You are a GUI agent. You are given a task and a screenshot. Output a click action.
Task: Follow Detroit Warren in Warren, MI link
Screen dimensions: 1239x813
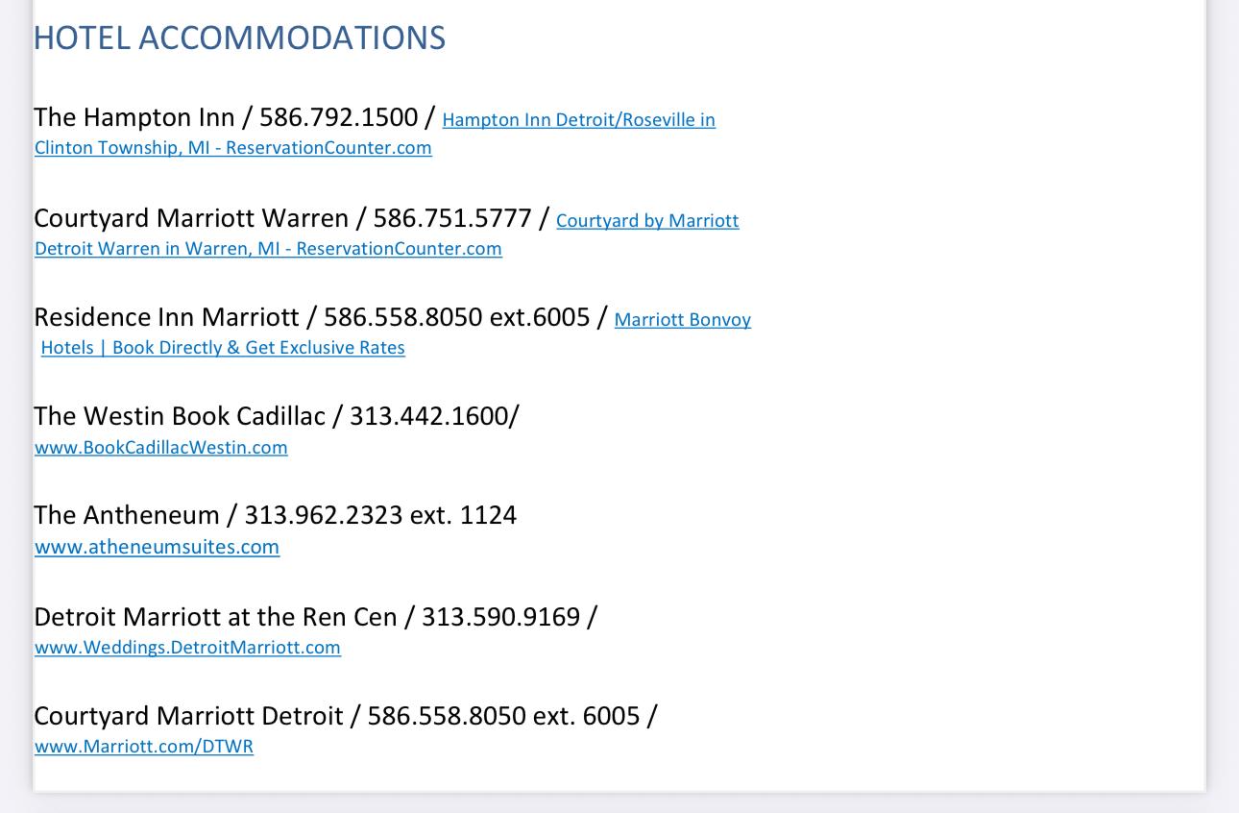[268, 249]
